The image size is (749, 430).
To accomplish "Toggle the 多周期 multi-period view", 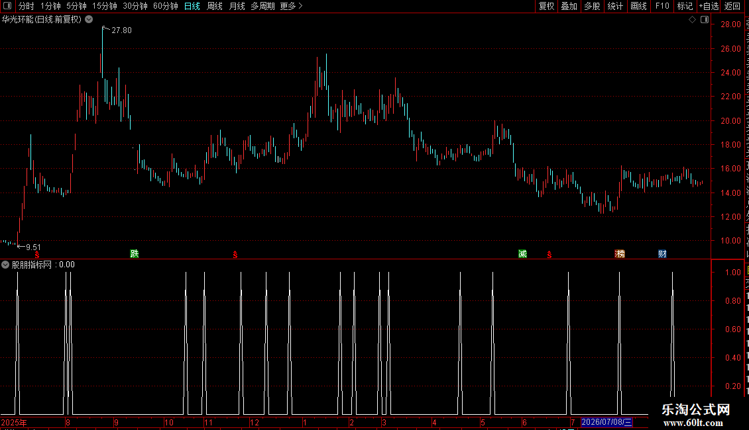I will [262, 6].
